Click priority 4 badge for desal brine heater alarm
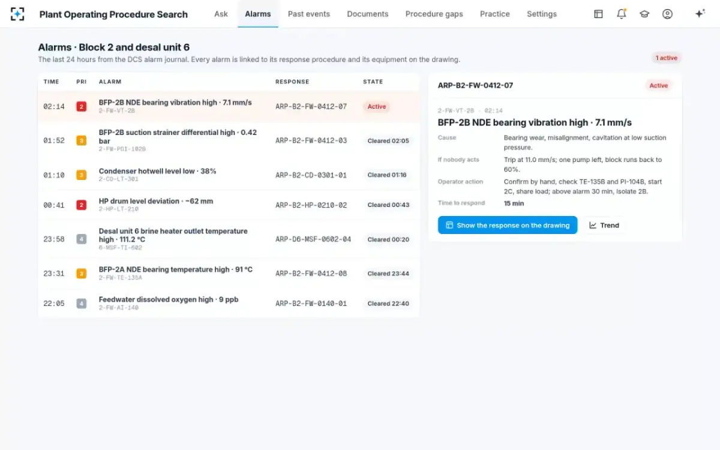Screen dimensions: 720x450 [x=81, y=239]
